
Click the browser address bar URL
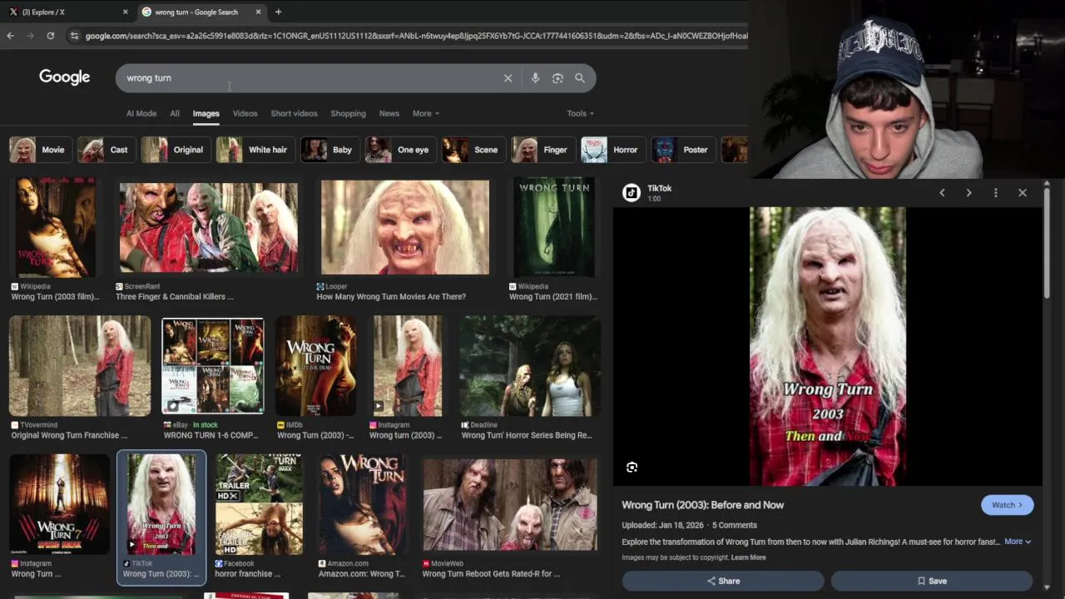click(x=416, y=36)
